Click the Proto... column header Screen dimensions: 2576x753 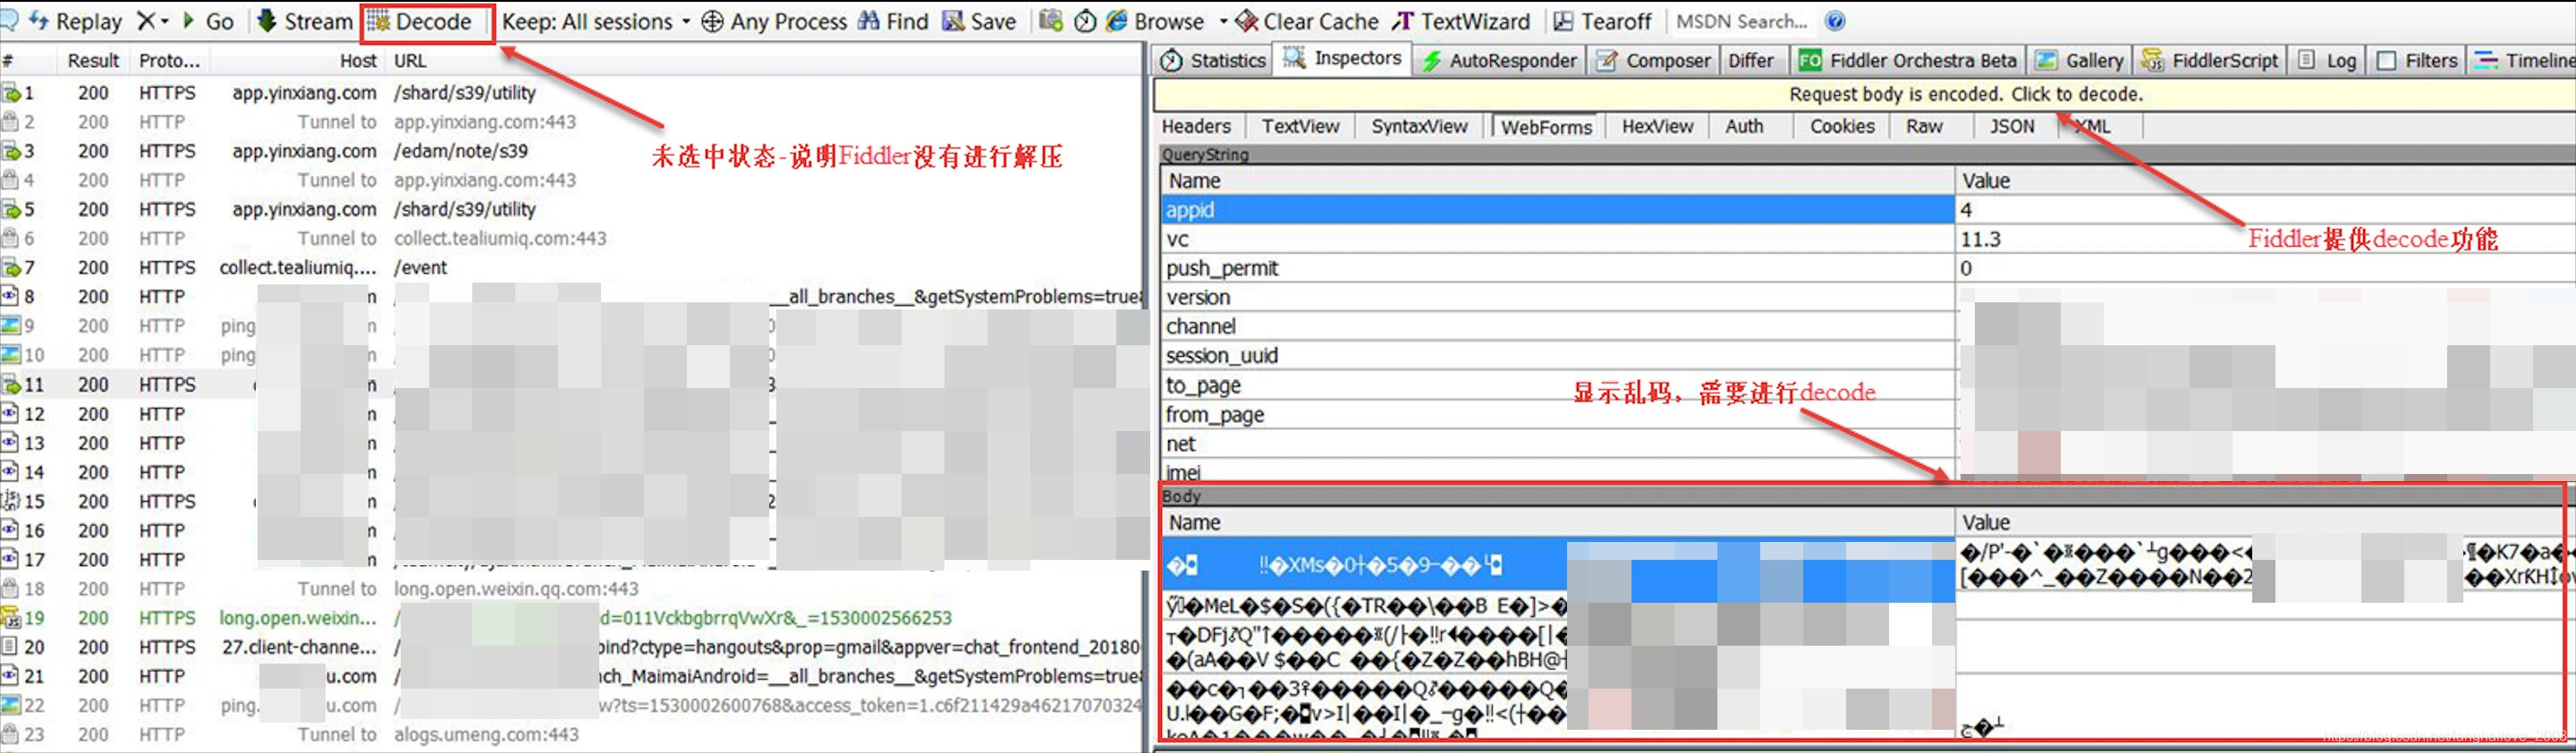(x=169, y=61)
